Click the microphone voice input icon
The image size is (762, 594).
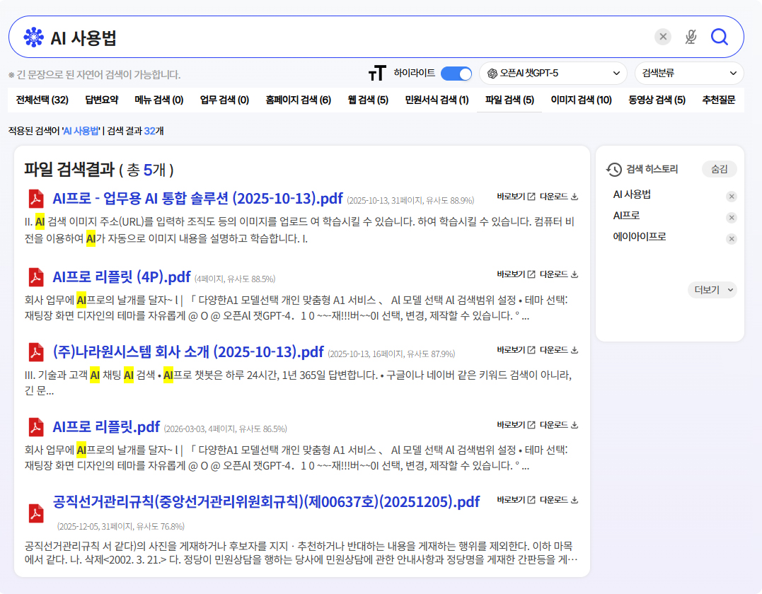click(x=691, y=37)
